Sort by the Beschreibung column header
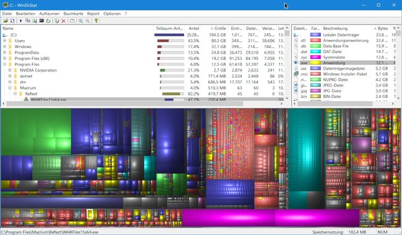Viewport: 402px width, 235px height. 346,28
